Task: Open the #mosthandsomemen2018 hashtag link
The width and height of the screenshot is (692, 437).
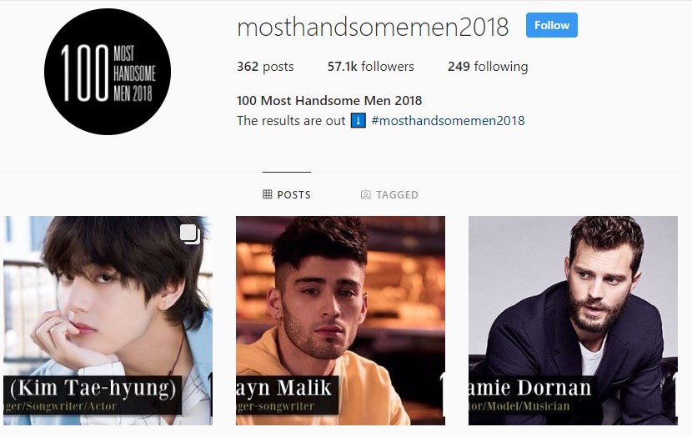Action: click(448, 120)
